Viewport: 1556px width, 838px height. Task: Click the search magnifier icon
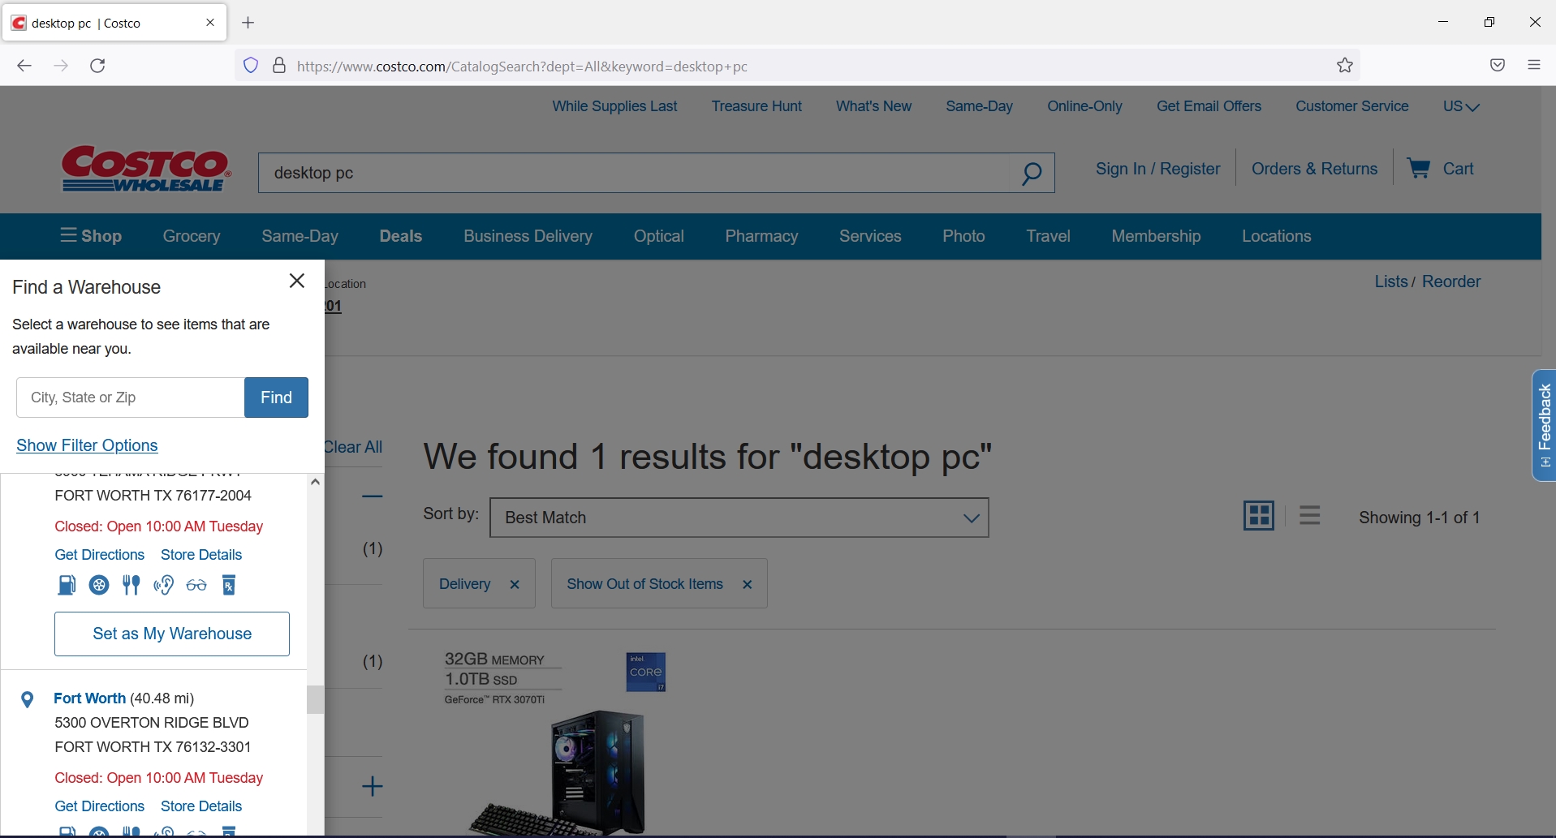tap(1032, 173)
